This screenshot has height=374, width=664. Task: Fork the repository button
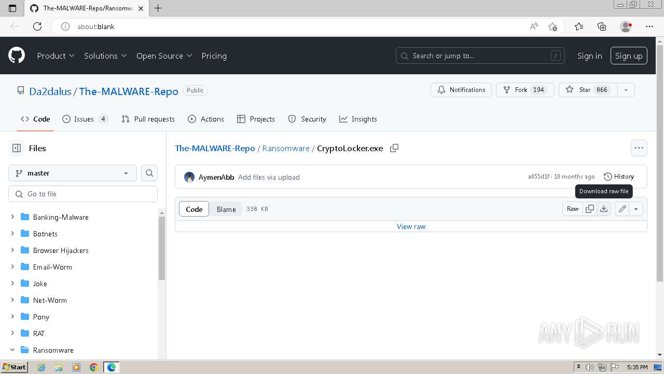point(525,90)
